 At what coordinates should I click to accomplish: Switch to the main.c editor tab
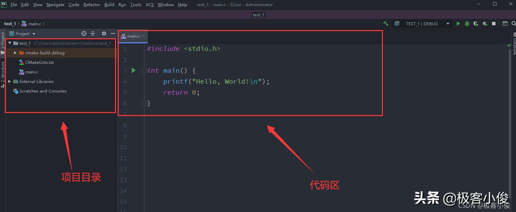pyautogui.click(x=133, y=36)
